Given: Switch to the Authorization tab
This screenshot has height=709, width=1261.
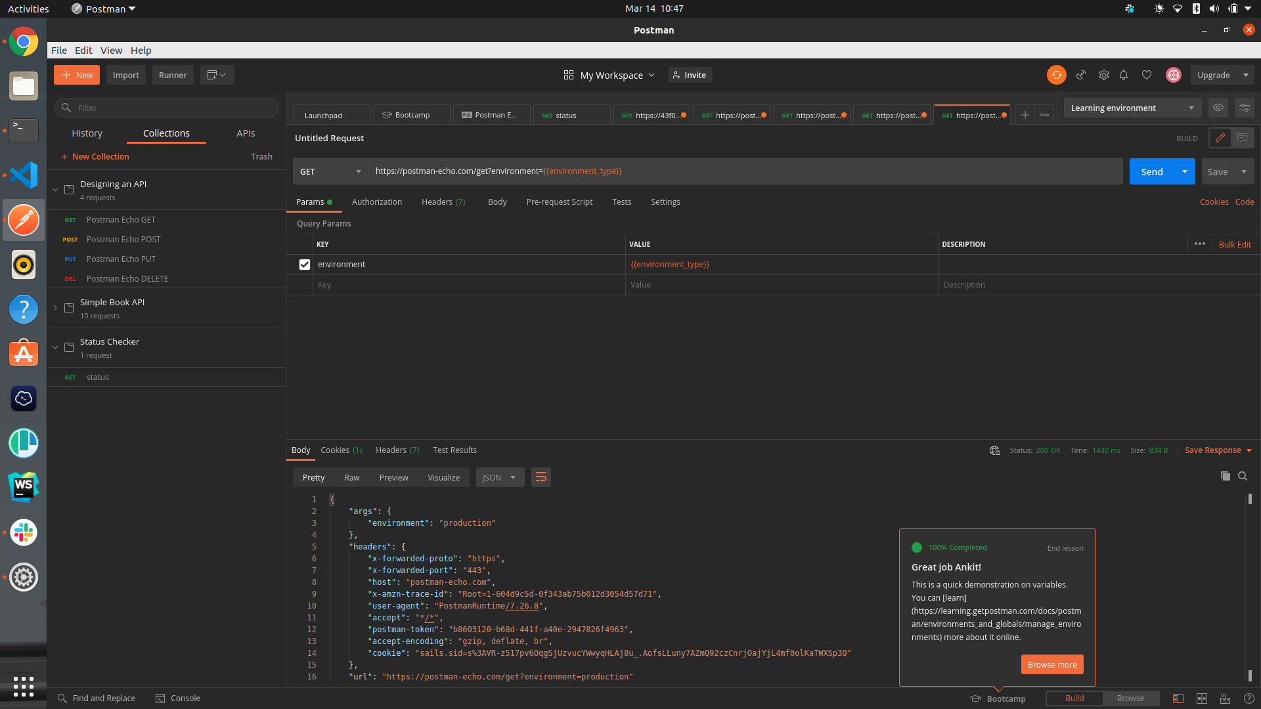Looking at the screenshot, I should 377,202.
